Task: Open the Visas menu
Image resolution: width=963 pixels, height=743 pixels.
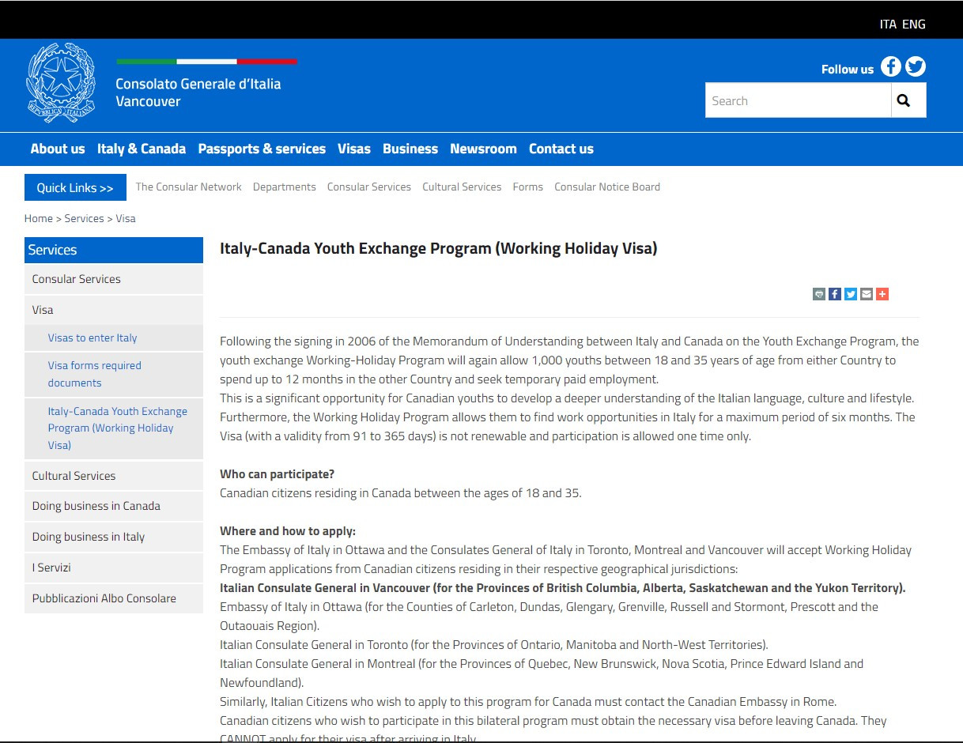Action: tap(354, 149)
